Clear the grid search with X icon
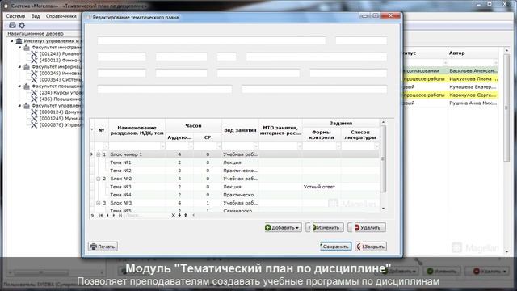The image size is (517, 291). pyautogui.click(x=173, y=215)
